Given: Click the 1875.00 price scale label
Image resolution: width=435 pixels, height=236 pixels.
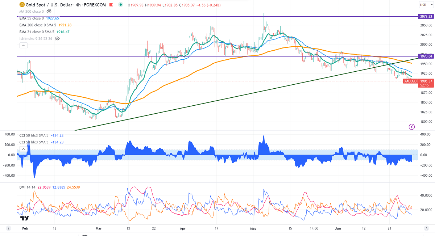Looking at the screenshot, I should click(426, 93).
